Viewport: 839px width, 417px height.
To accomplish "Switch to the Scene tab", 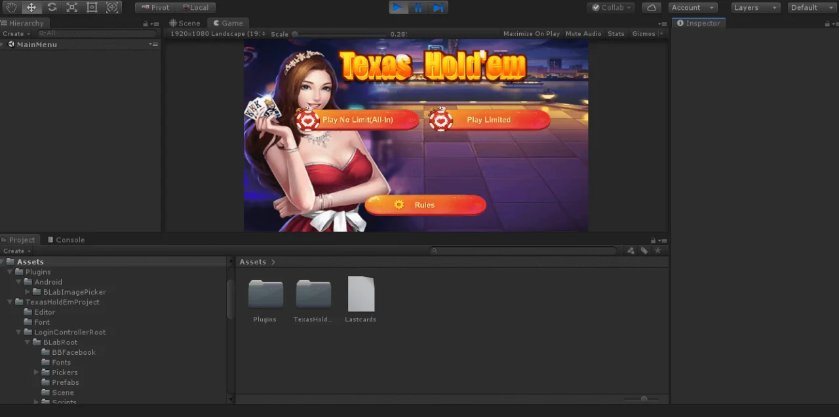I will (x=185, y=23).
